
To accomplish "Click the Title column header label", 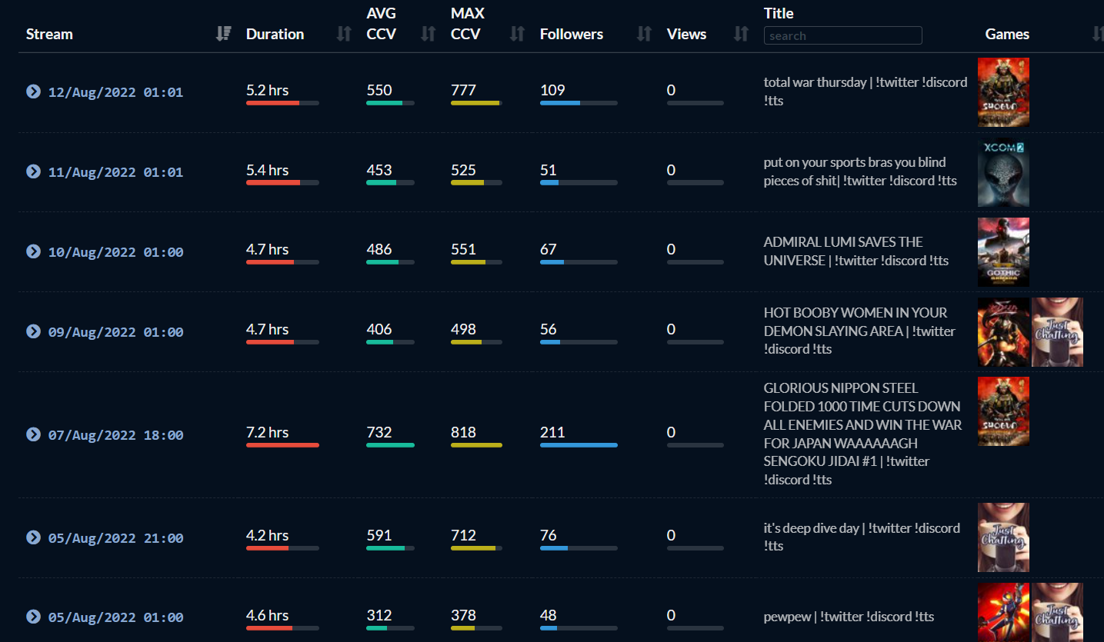I will coord(779,13).
